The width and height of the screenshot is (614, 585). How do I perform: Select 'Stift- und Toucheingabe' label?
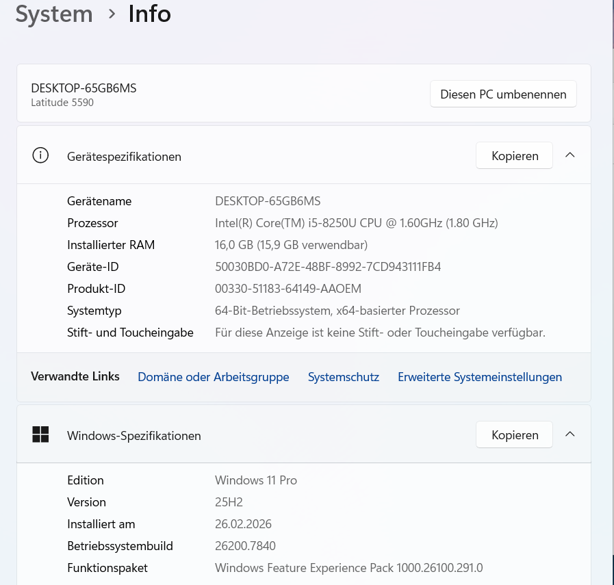coord(130,333)
